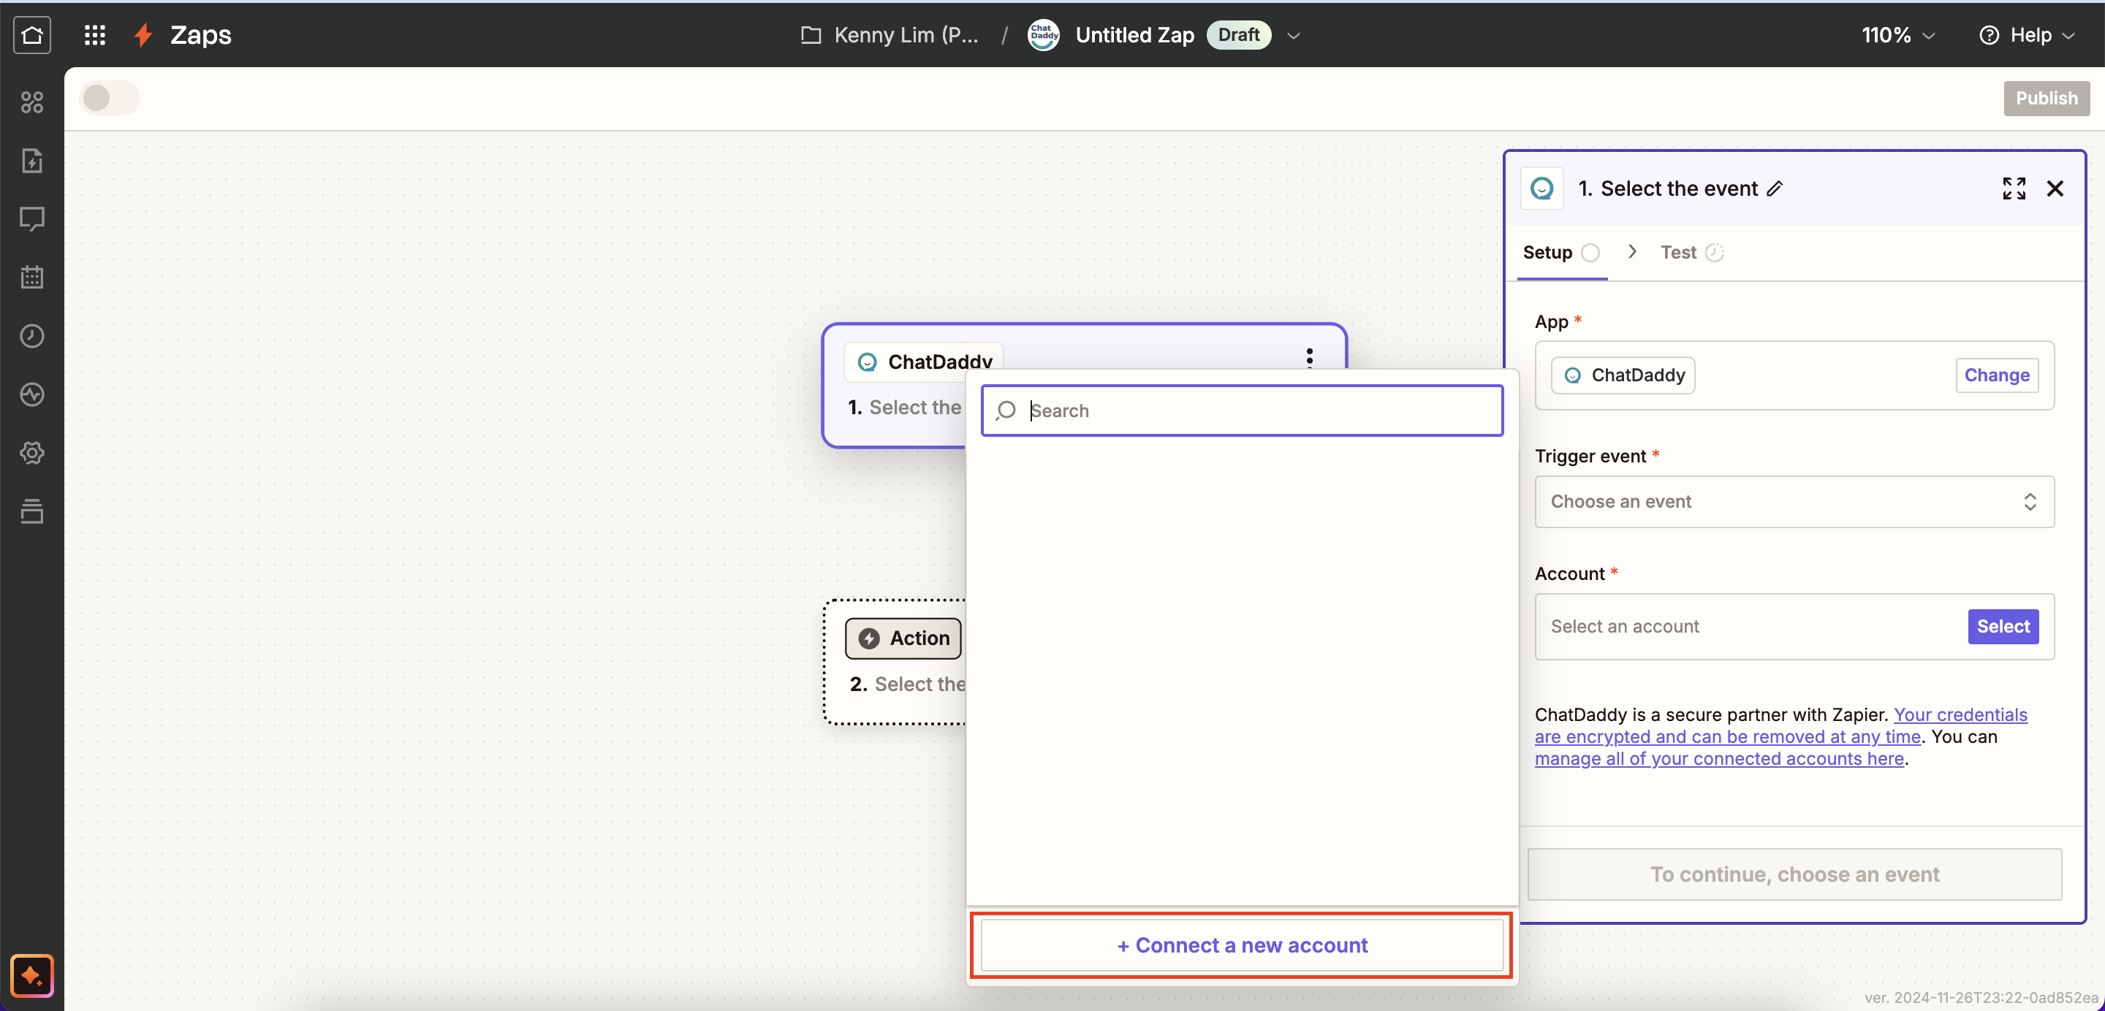Click the chat bubble icon in sidebar
The width and height of the screenshot is (2105, 1011).
pos(32,219)
